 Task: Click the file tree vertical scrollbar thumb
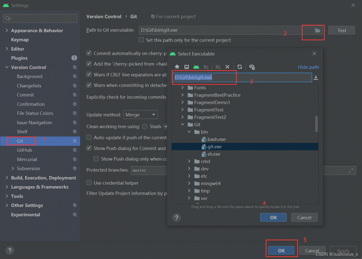click(x=316, y=124)
